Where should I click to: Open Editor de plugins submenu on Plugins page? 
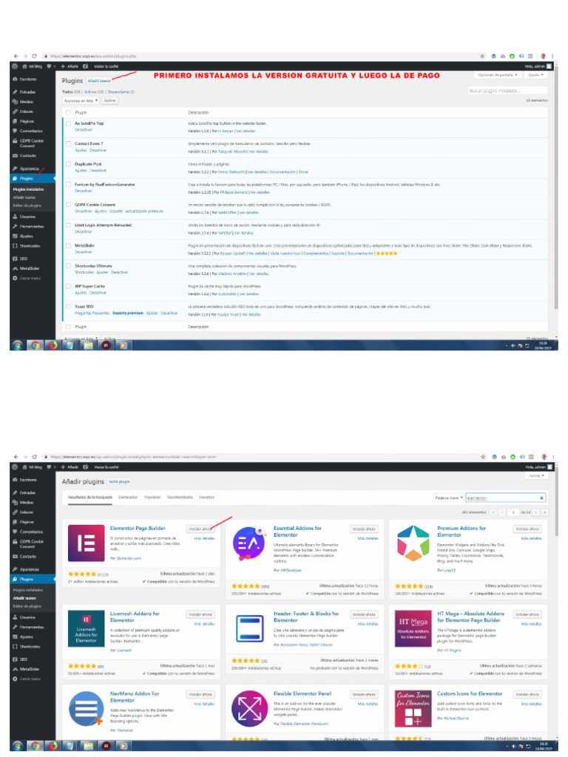click(x=27, y=206)
